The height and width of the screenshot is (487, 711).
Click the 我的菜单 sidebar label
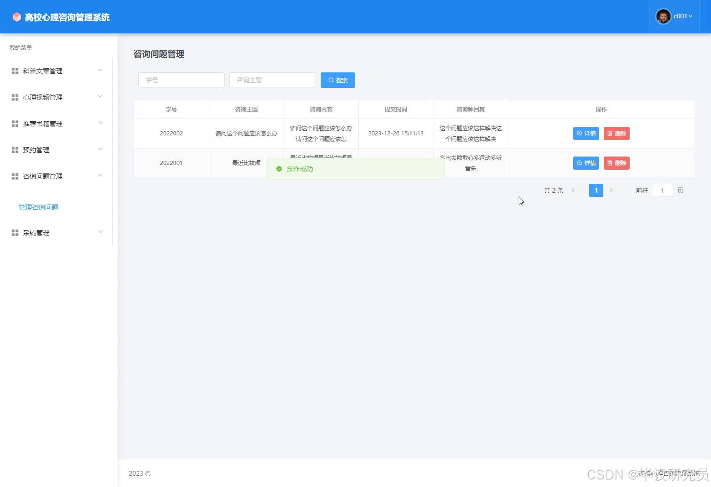(21, 47)
